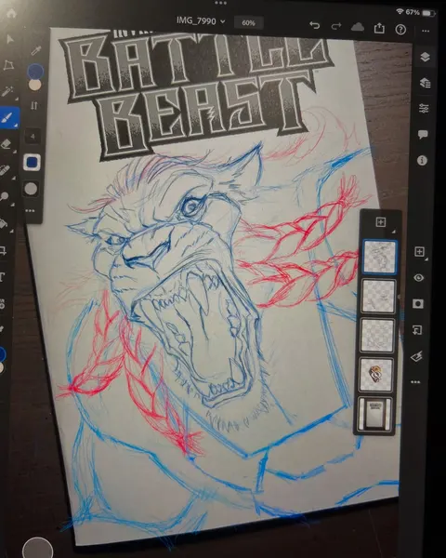This screenshot has width=446, height=558.
Task: Open toolbar brush options three dots
Action: tap(31, 211)
